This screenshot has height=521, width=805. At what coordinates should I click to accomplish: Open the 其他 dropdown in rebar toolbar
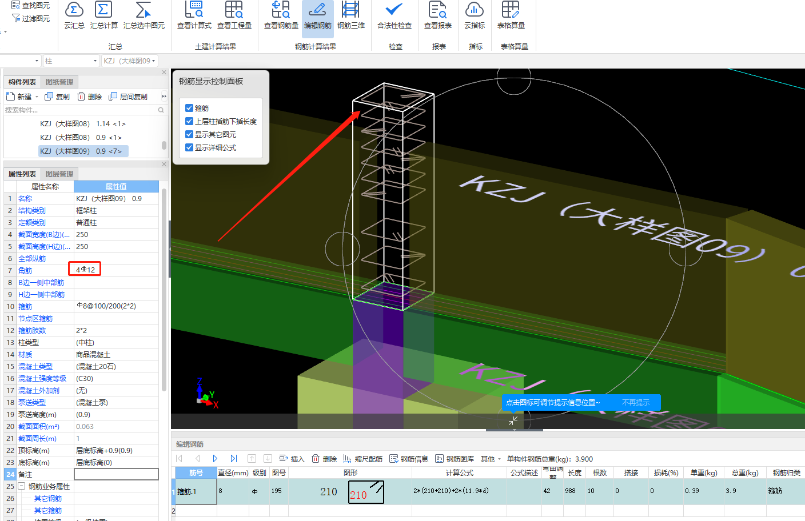coord(491,459)
